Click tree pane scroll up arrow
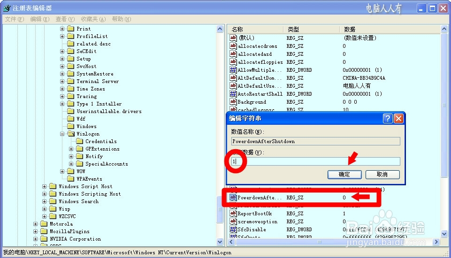 pyautogui.click(x=220, y=29)
